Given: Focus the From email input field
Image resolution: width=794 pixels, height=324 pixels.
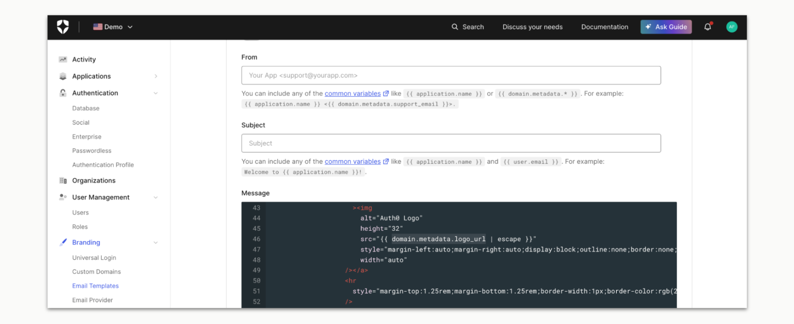Looking at the screenshot, I should point(451,75).
